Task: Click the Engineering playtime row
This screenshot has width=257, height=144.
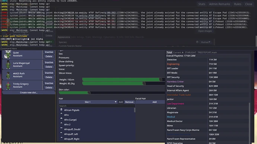Action: click(x=207, y=64)
